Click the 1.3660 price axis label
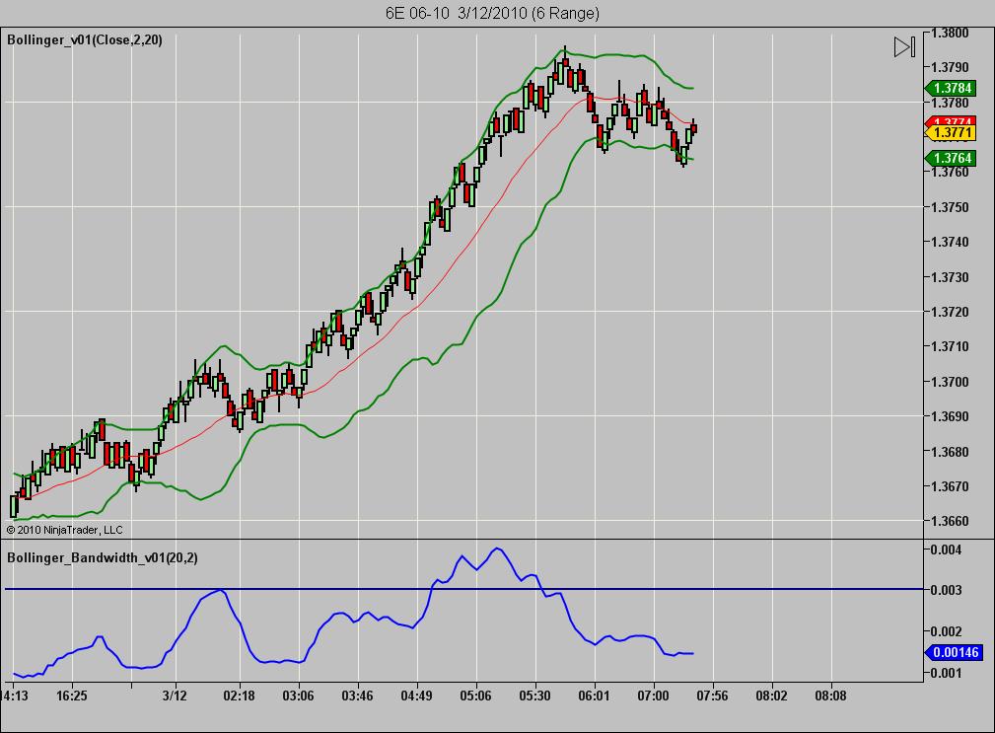 (950, 521)
